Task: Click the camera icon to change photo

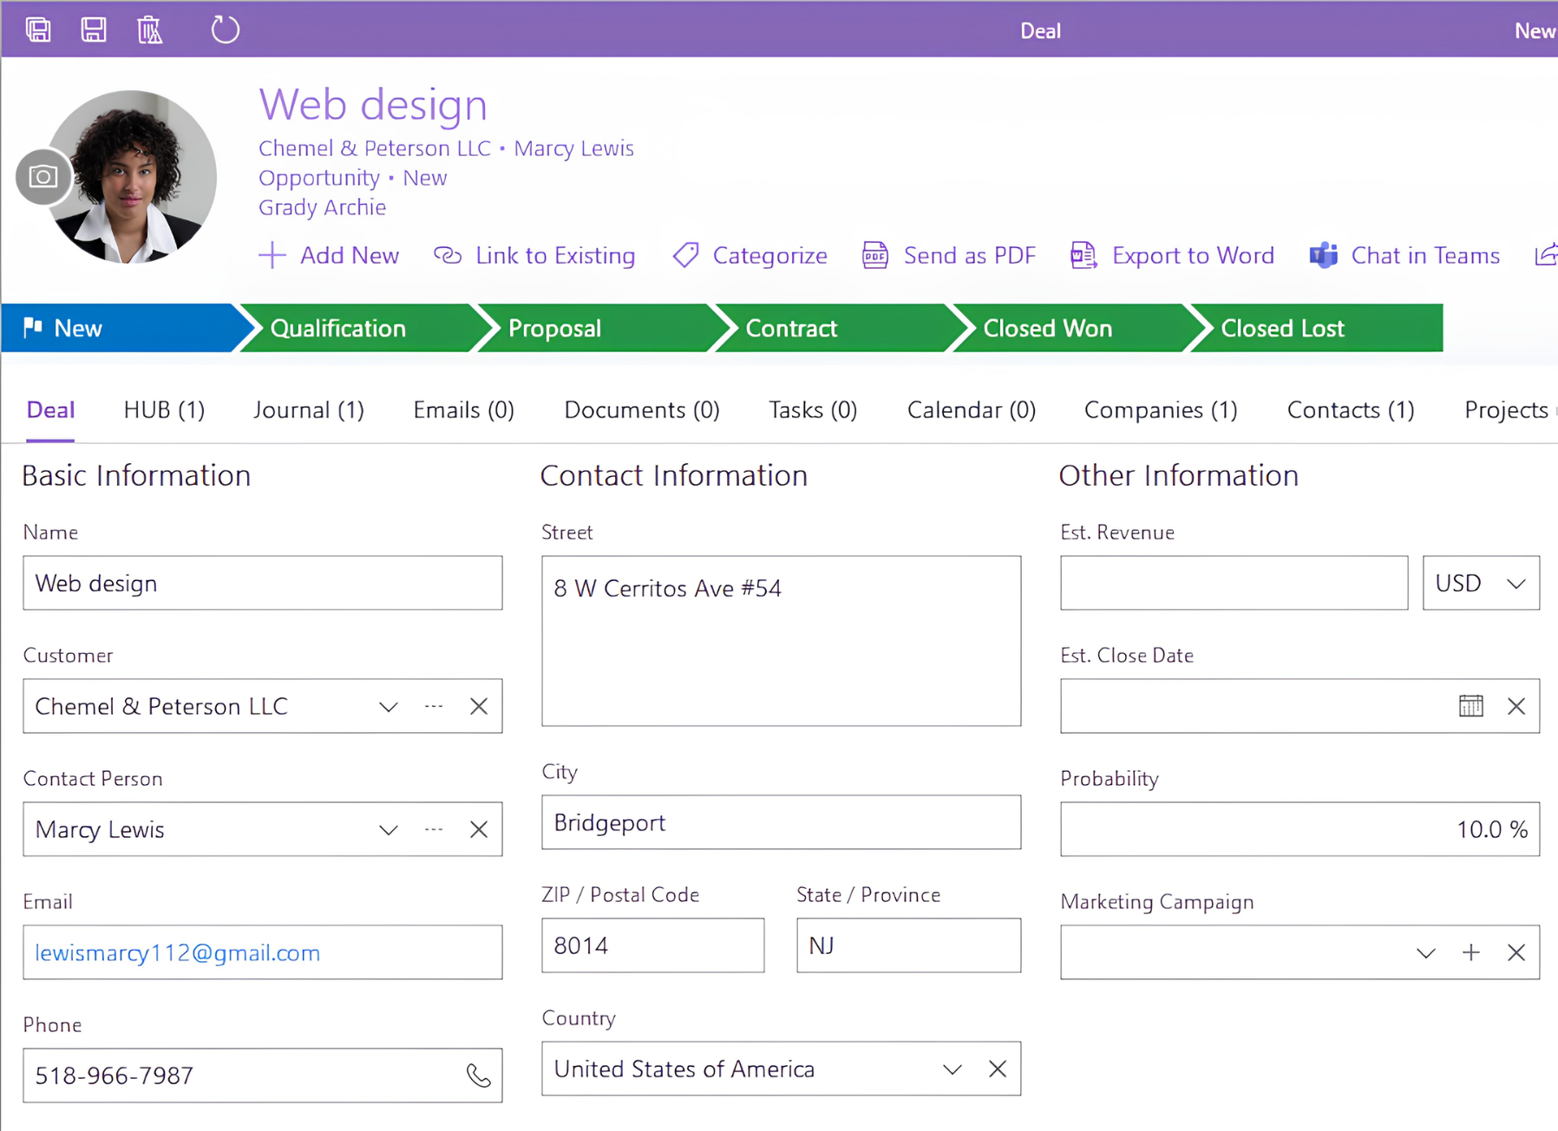Action: [x=43, y=177]
